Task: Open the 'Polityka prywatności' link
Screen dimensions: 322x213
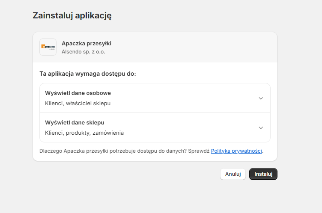Action: pyautogui.click(x=236, y=151)
